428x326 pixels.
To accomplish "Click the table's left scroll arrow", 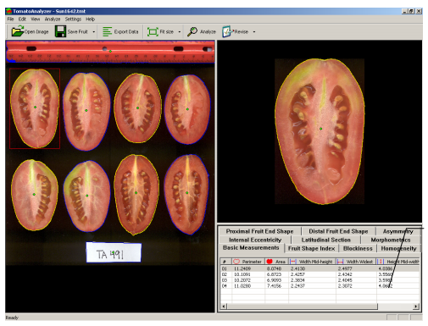I will click(224, 307).
